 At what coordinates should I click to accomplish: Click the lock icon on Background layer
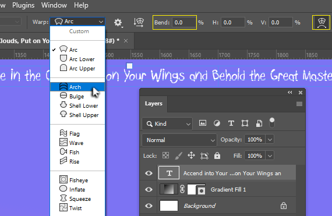(284, 206)
